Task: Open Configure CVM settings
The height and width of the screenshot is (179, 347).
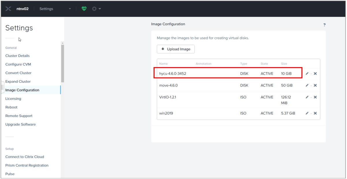Action: [x=18, y=64]
